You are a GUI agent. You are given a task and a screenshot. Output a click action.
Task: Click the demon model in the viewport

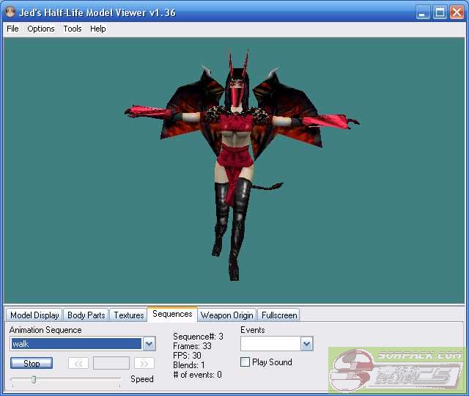(x=234, y=147)
